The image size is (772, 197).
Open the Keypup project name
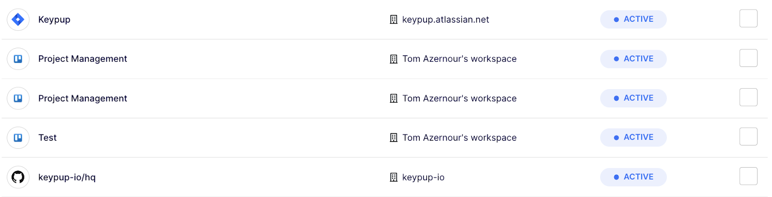pos(55,20)
